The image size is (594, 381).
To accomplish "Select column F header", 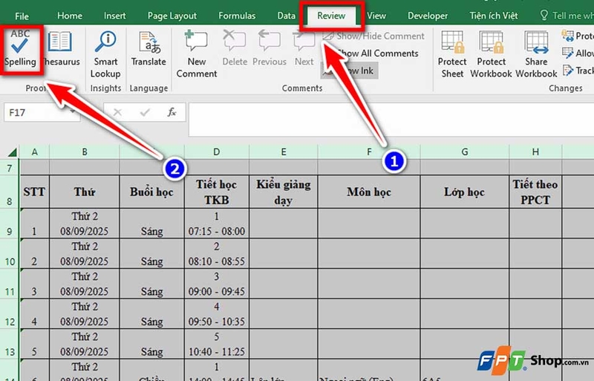I will tap(369, 152).
